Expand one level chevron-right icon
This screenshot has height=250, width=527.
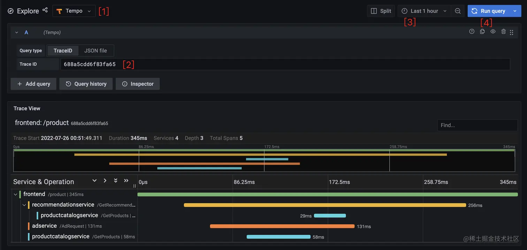[105, 180]
